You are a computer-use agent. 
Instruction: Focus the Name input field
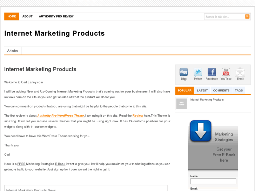(x=213, y=182)
